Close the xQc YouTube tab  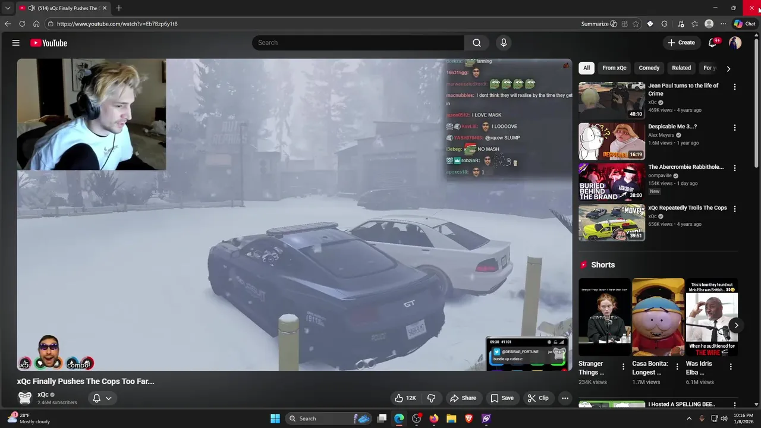tap(104, 8)
